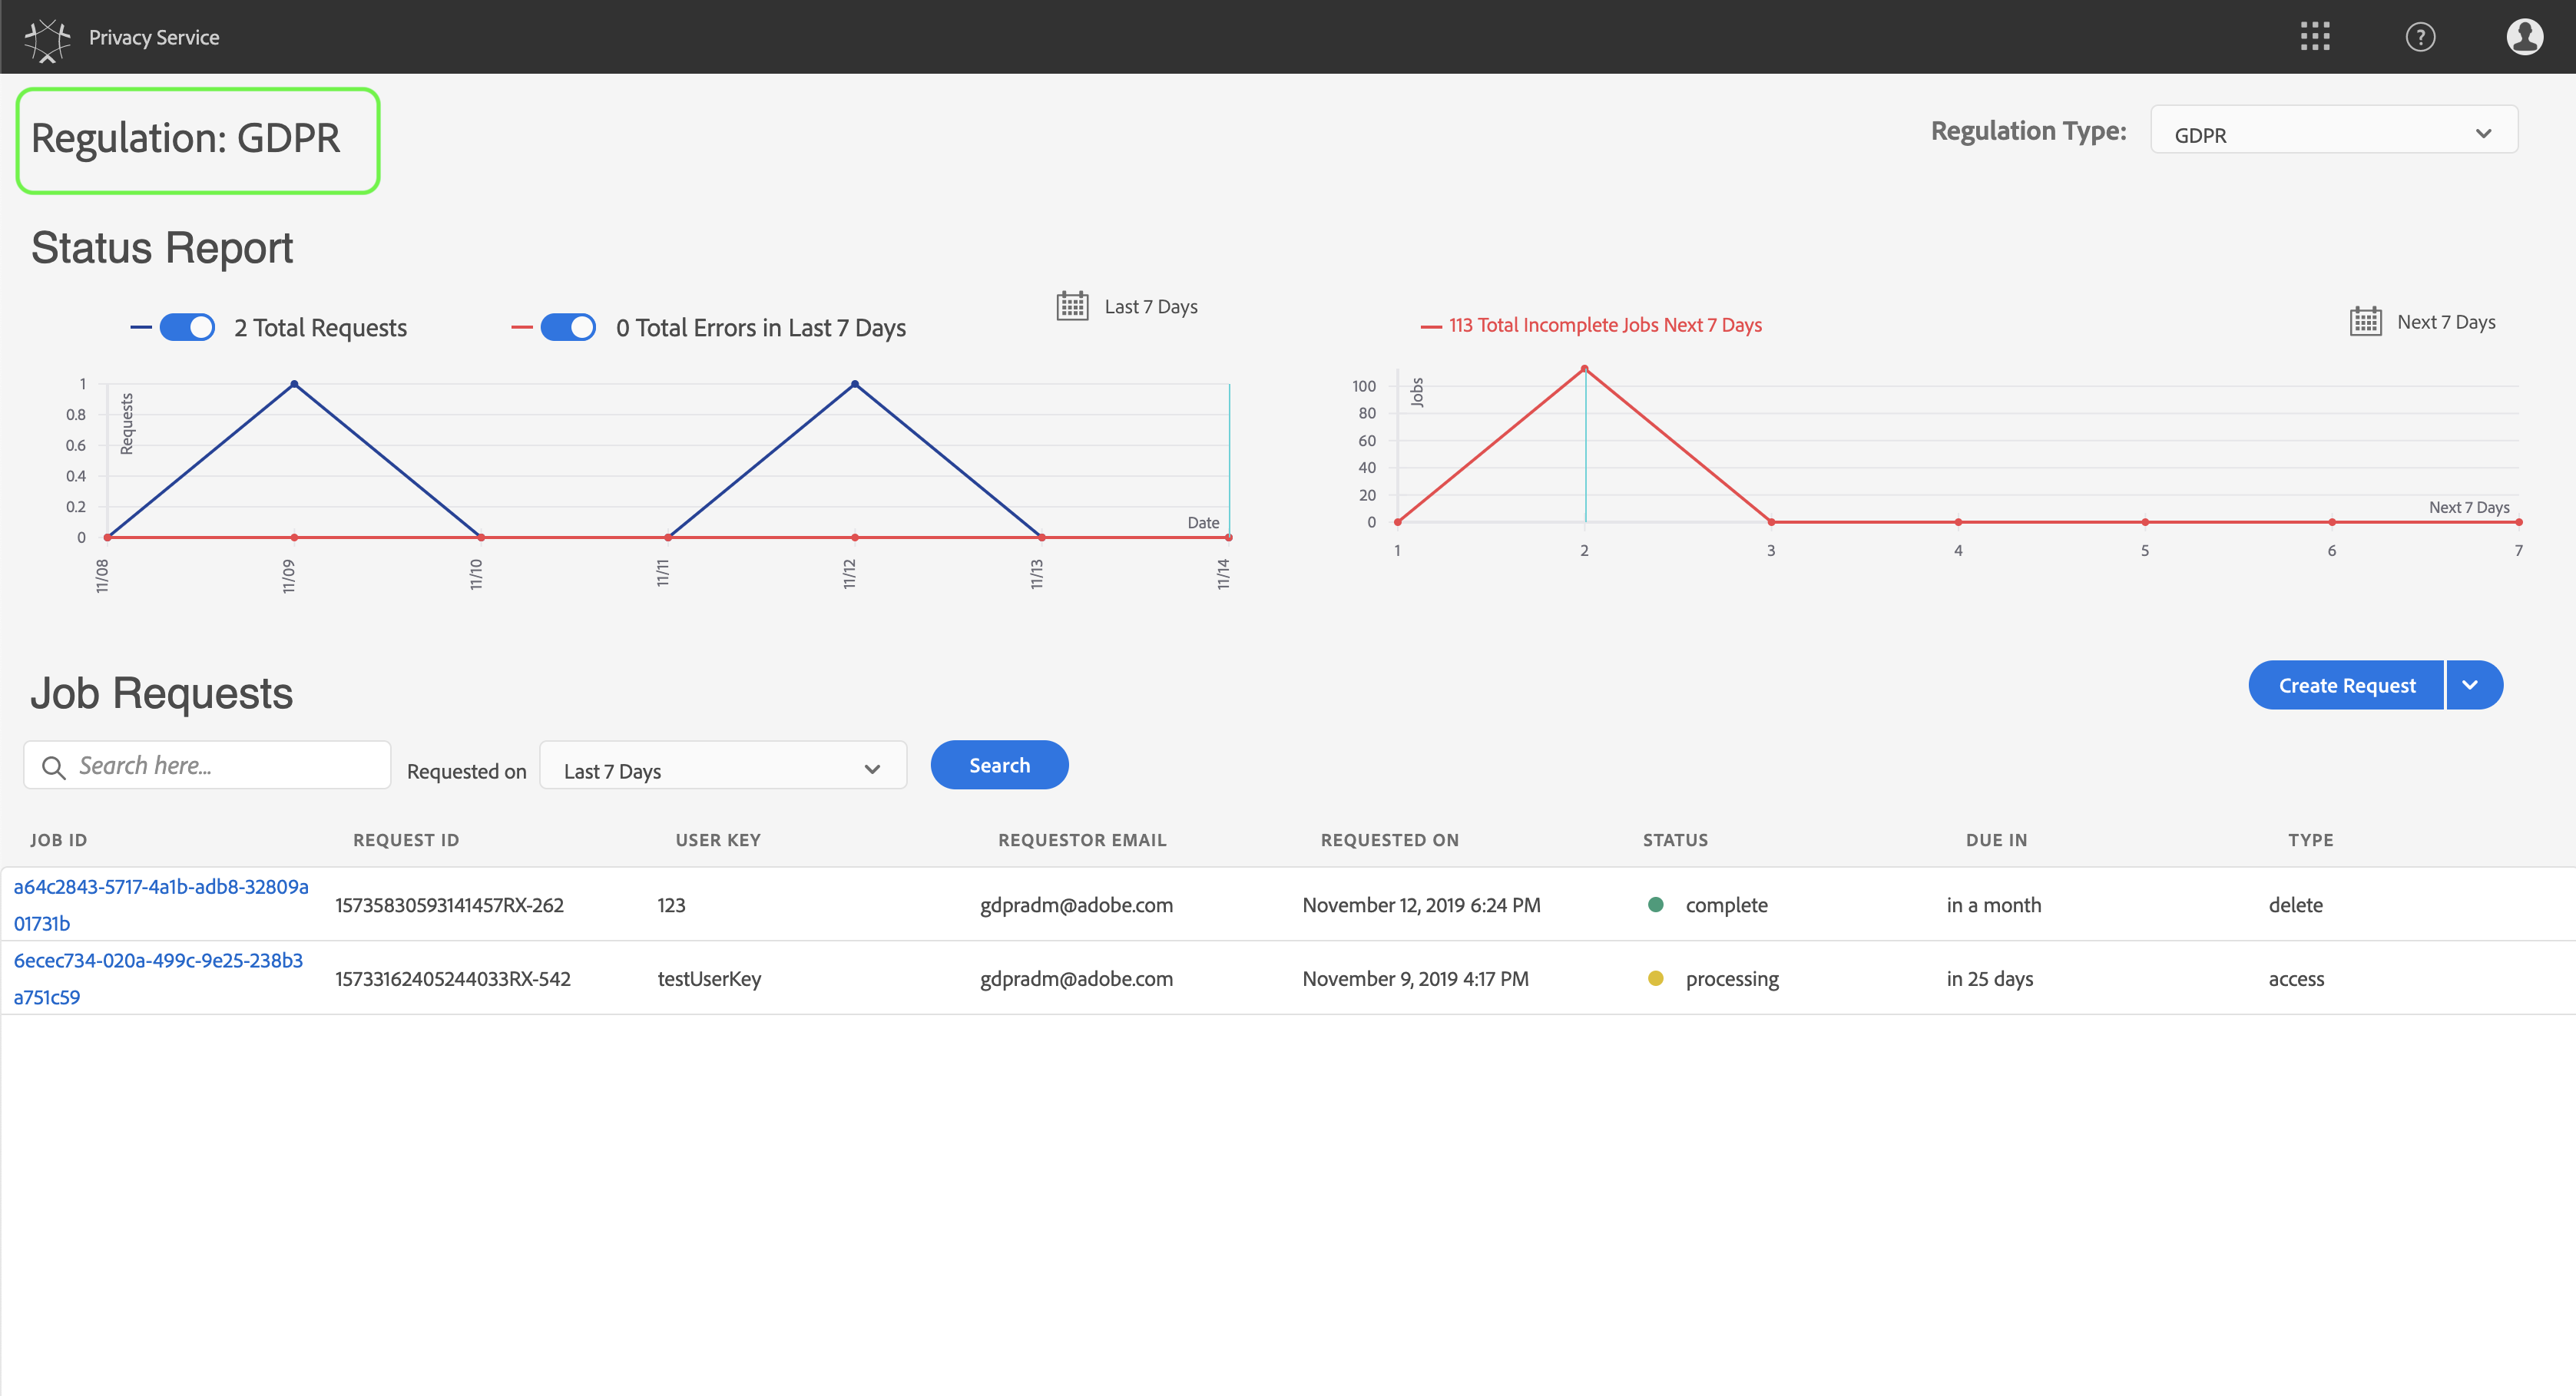Click the Next 7 Days calendar icon
This screenshot has width=2576, height=1396.
tap(2365, 322)
